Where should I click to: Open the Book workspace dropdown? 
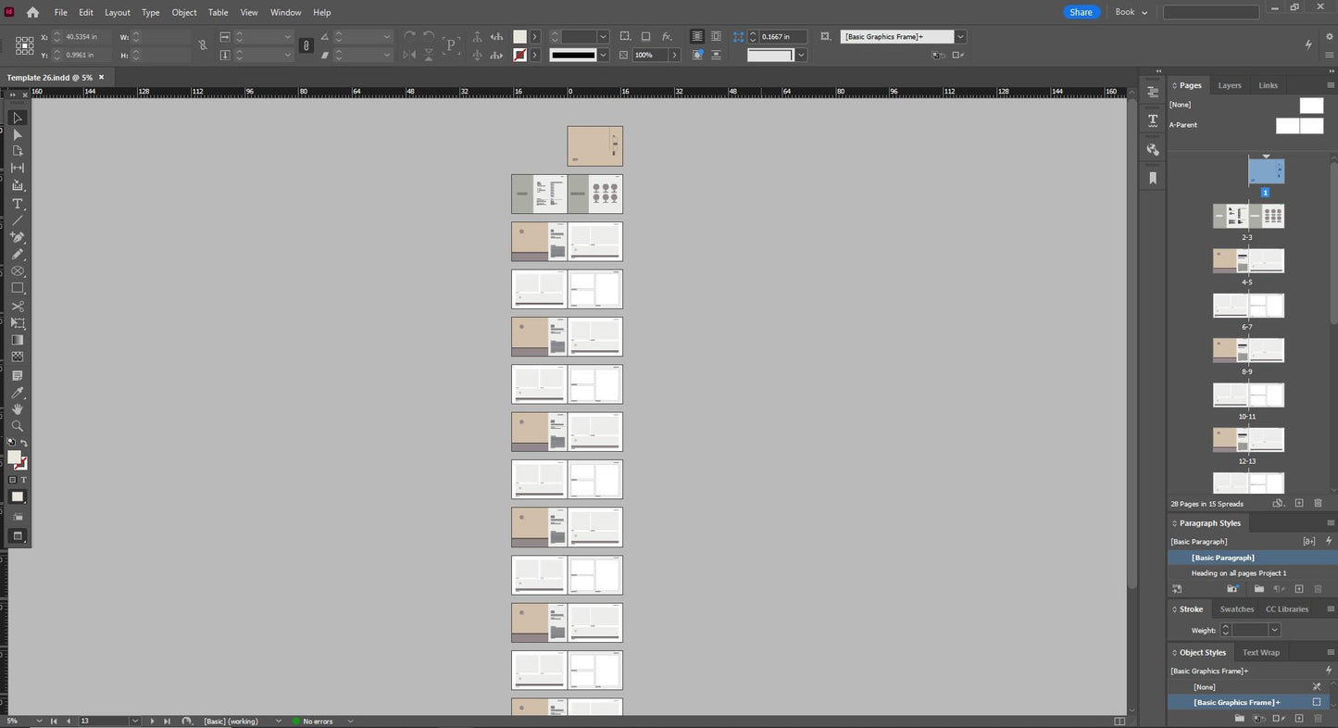coord(1131,12)
